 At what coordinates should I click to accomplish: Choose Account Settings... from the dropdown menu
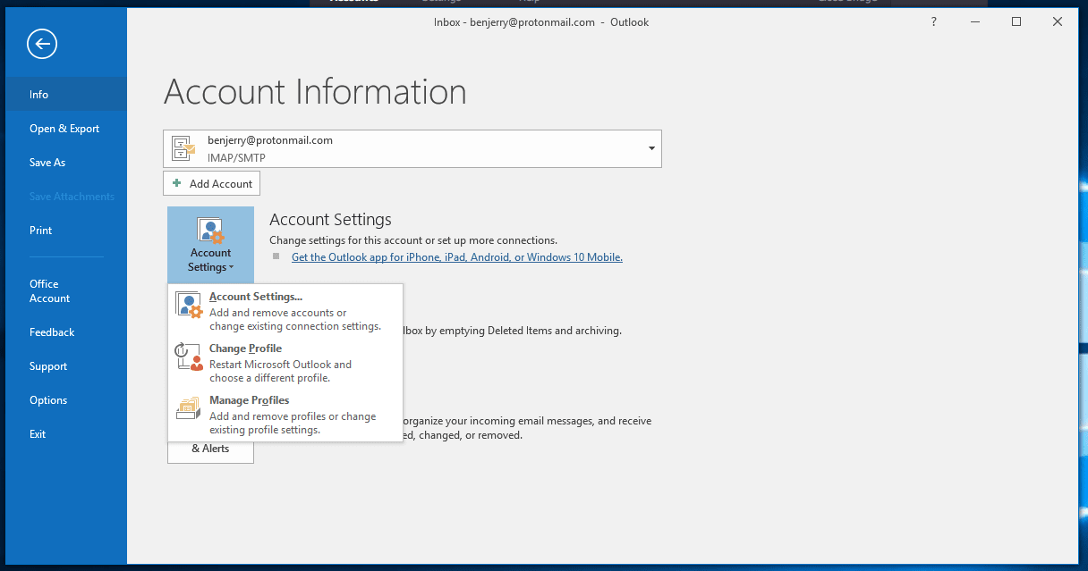(285, 311)
